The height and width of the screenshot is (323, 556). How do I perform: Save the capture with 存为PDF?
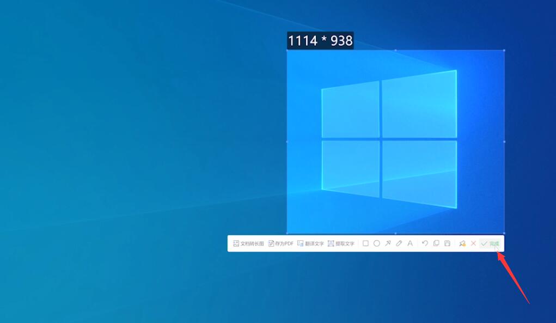tap(281, 243)
